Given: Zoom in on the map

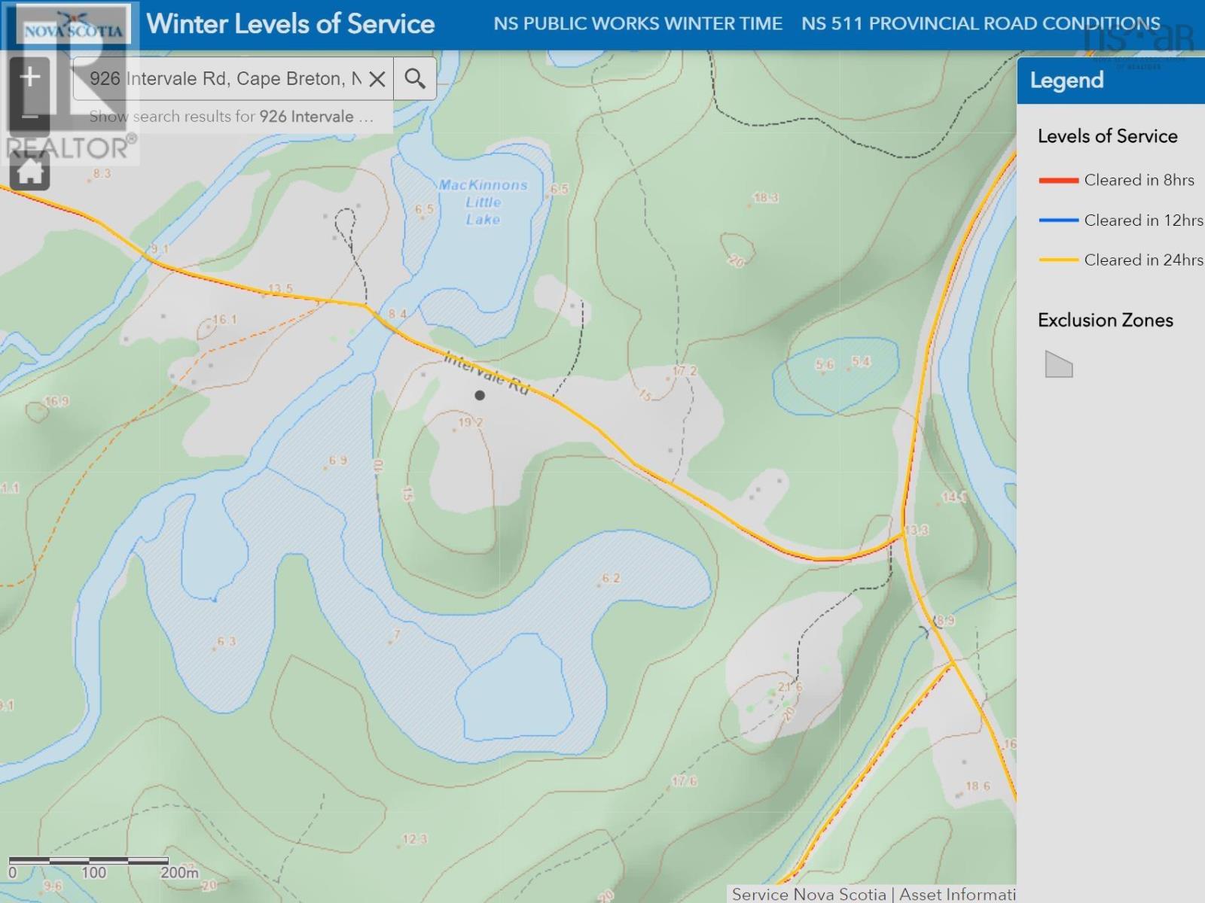Looking at the screenshot, I should coord(30,76).
